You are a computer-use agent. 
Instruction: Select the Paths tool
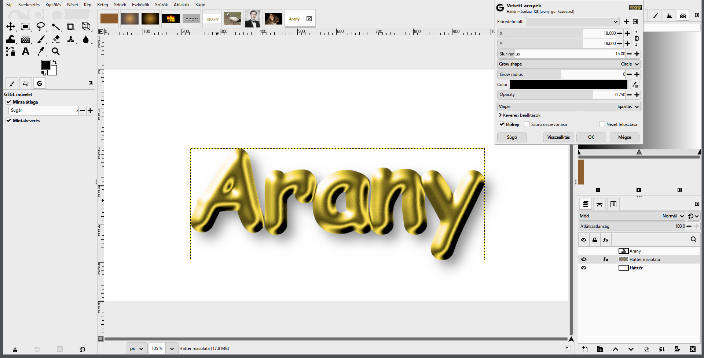click(11, 51)
